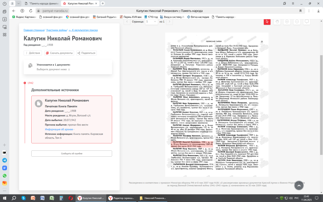
Task: Open a new browser tab
Action: (103, 4)
